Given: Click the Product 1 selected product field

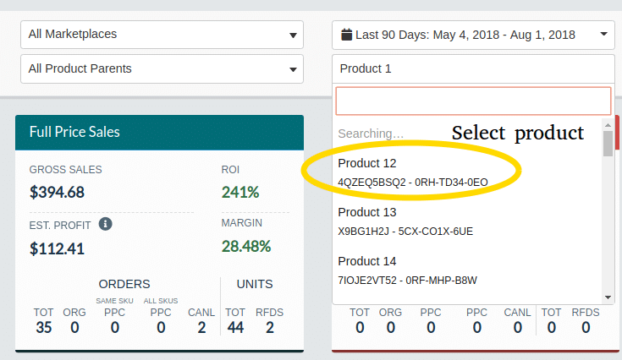Looking at the screenshot, I should [x=473, y=69].
